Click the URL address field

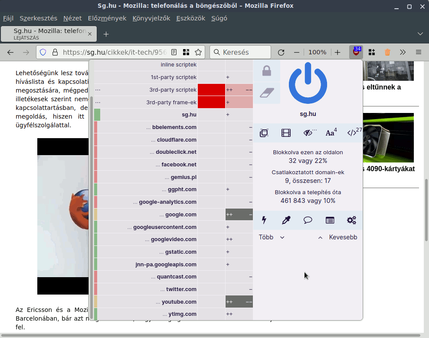115,53
